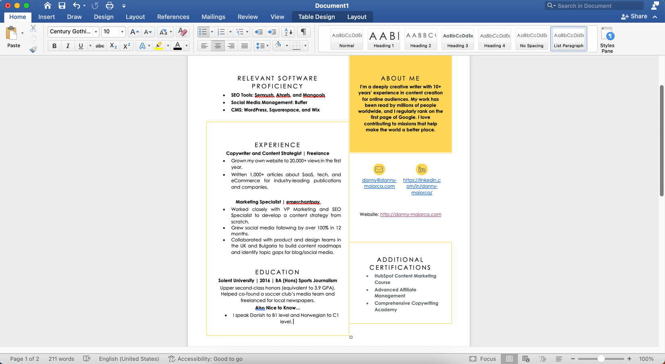Decrease font size with the smaller A

click(148, 32)
